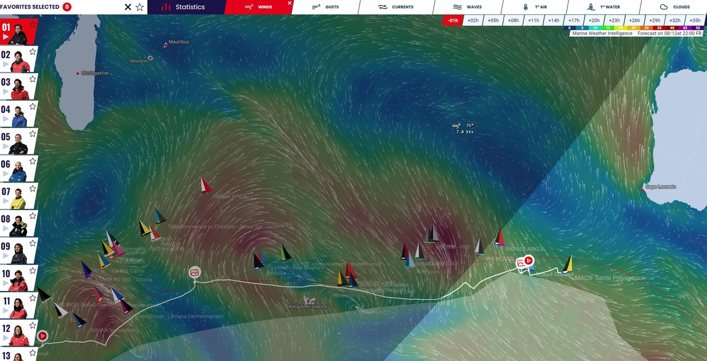The height and width of the screenshot is (361, 707).
Task: Expand skipper 10 details arrow
Action: click(x=6, y=283)
